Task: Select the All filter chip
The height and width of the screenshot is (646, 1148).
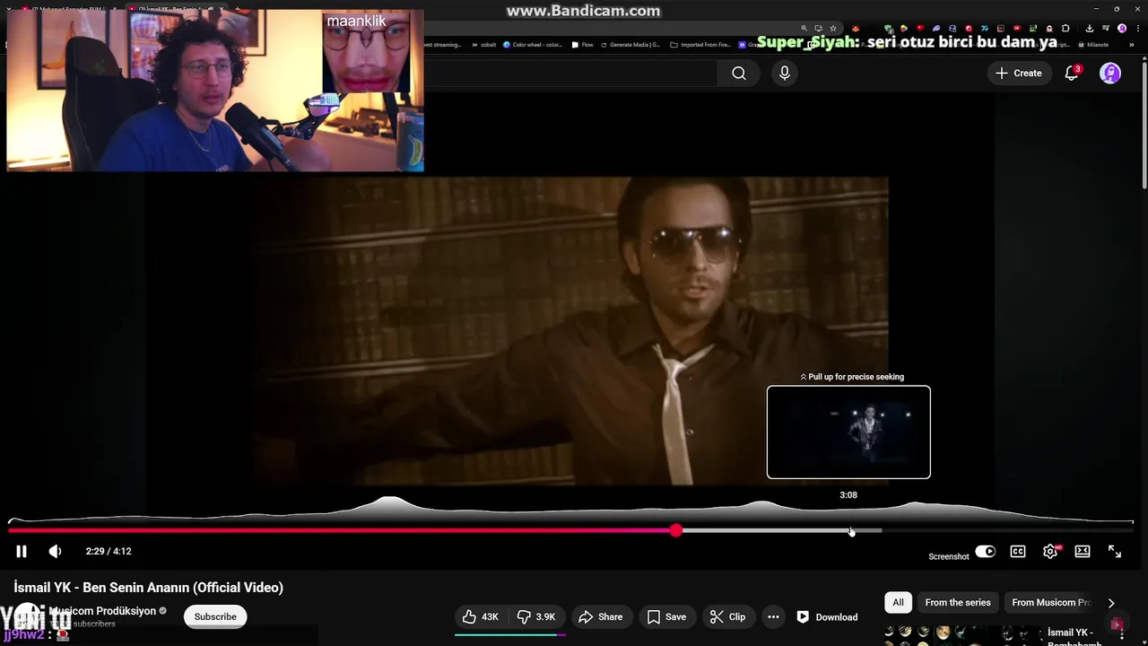Action: (898, 602)
